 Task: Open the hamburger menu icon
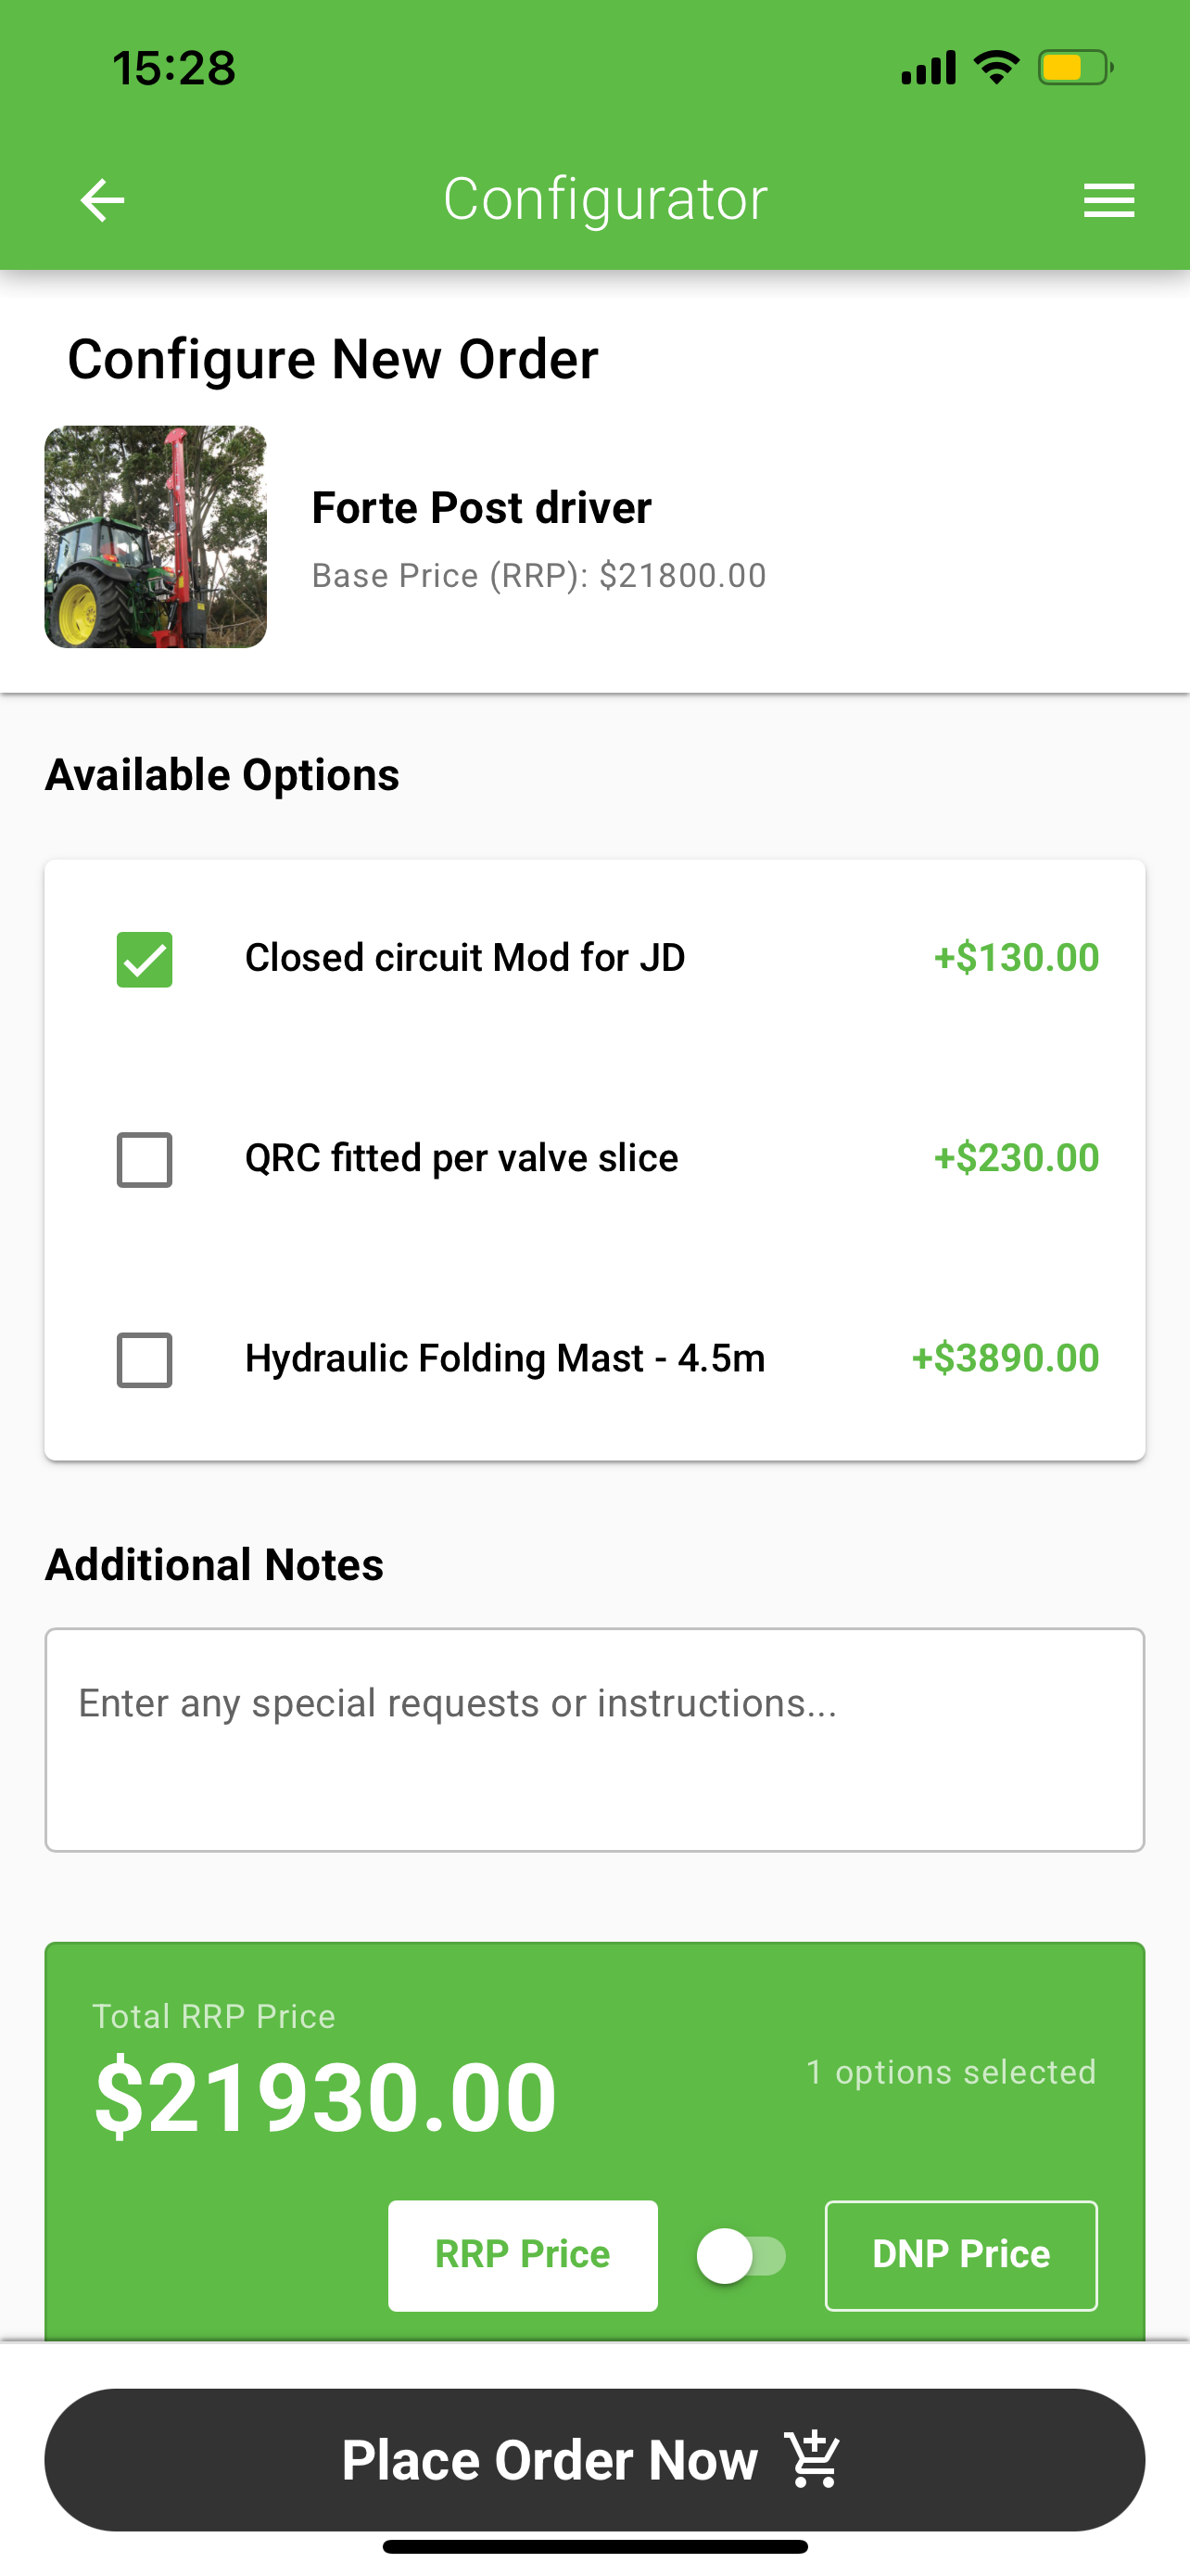1109,200
